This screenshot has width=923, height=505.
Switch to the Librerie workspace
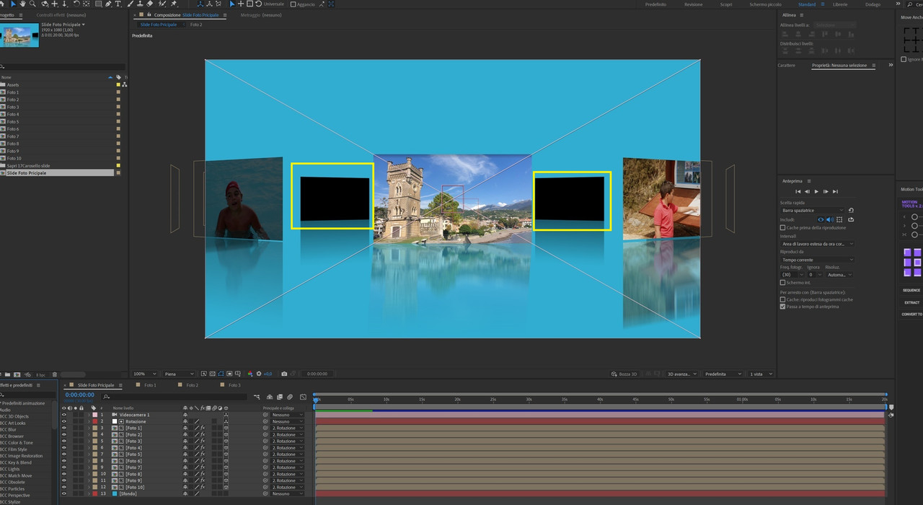pos(840,4)
